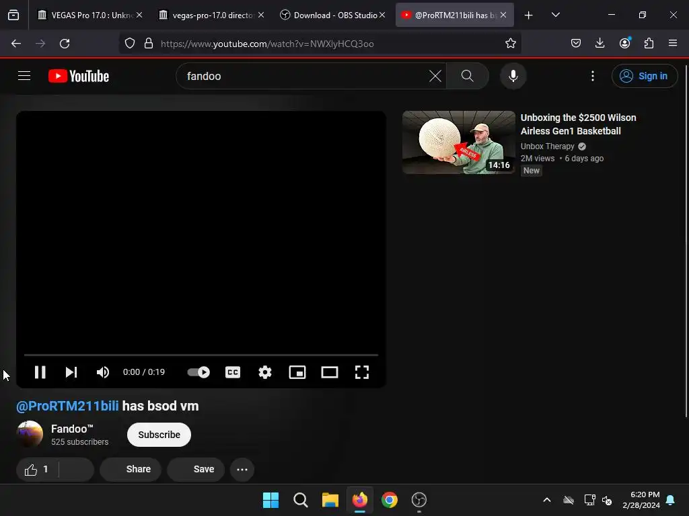Open the Firefox account menu

[624, 44]
